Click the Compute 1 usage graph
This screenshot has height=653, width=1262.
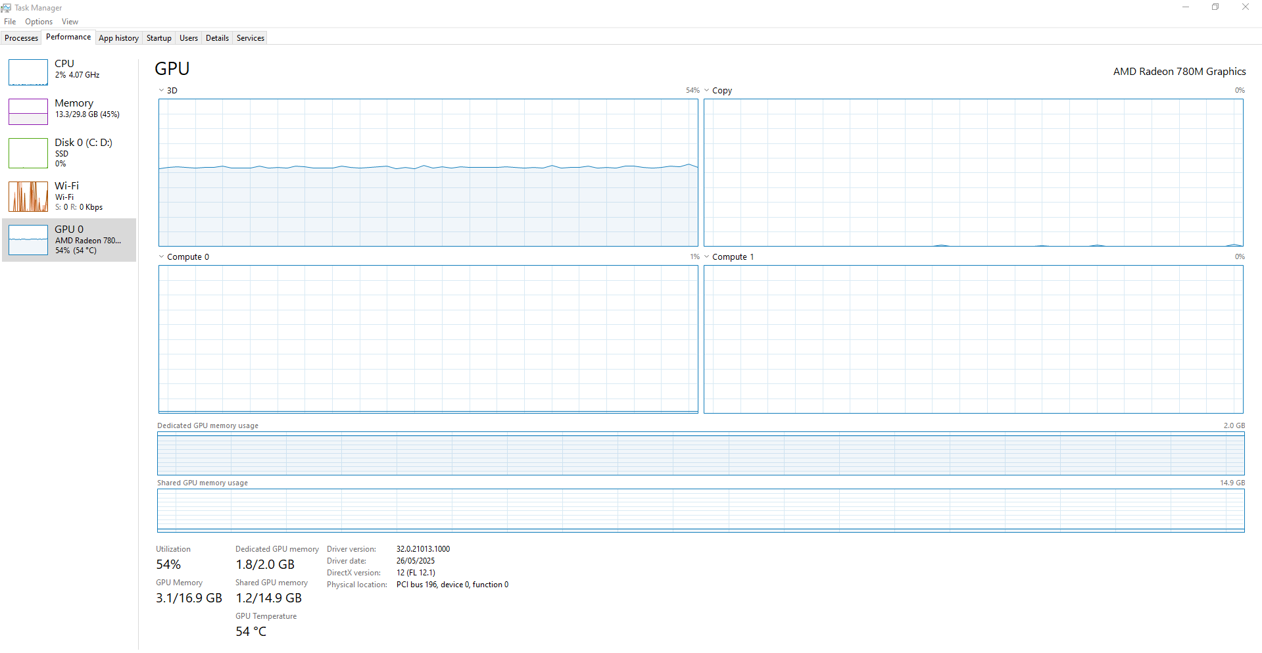coord(973,339)
